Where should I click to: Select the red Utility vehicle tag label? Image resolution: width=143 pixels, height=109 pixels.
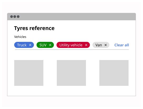pyautogui.click(x=71, y=45)
